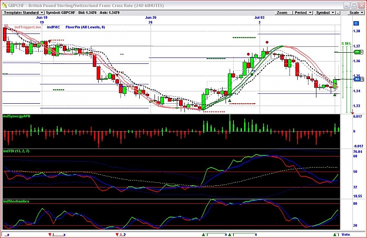
Task: Click the green up-triangle under the last candle
Action: [x=335, y=94]
